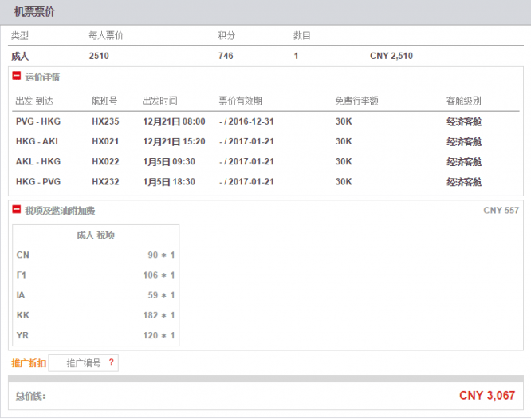The height and width of the screenshot is (419, 531).
Task: Click departure time 1月5日 09:30
Action: coord(169,161)
